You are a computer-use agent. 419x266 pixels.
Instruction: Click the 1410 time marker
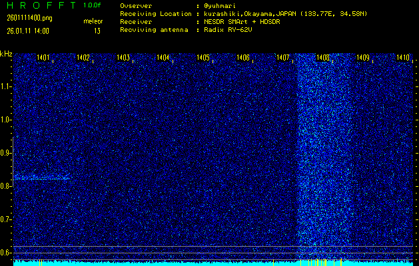pos(403,57)
